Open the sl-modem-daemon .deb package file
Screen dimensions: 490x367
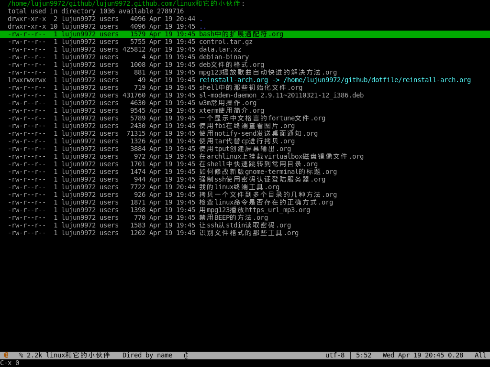pyautogui.click(x=281, y=95)
